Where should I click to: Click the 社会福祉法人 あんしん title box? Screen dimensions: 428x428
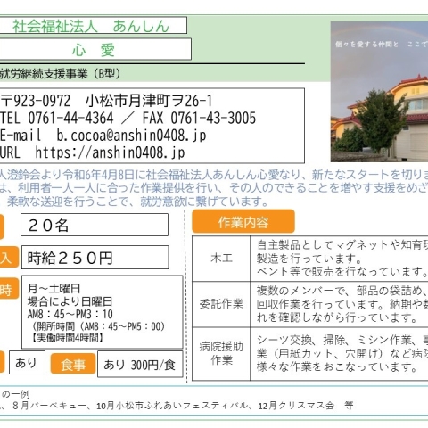click(93, 26)
